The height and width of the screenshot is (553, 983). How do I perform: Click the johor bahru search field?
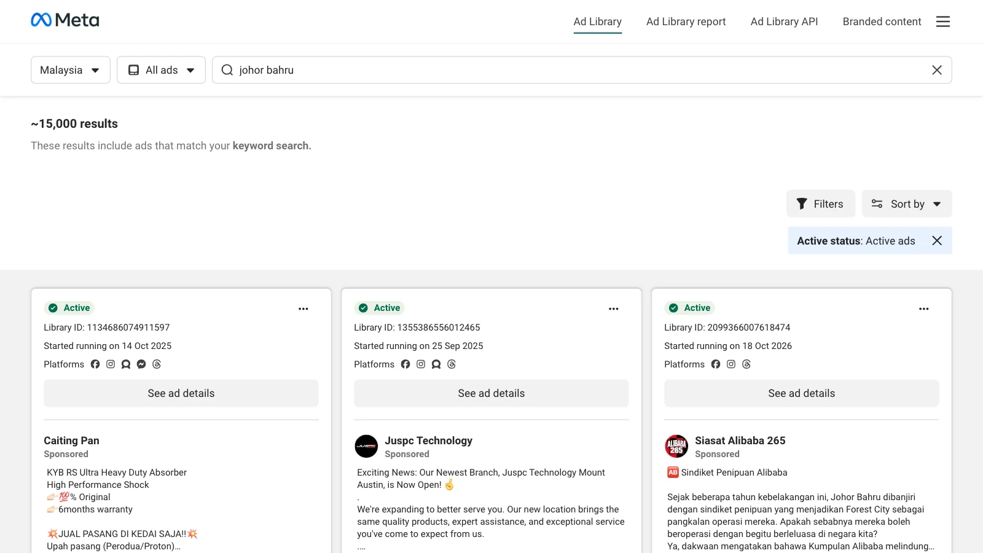582,70
